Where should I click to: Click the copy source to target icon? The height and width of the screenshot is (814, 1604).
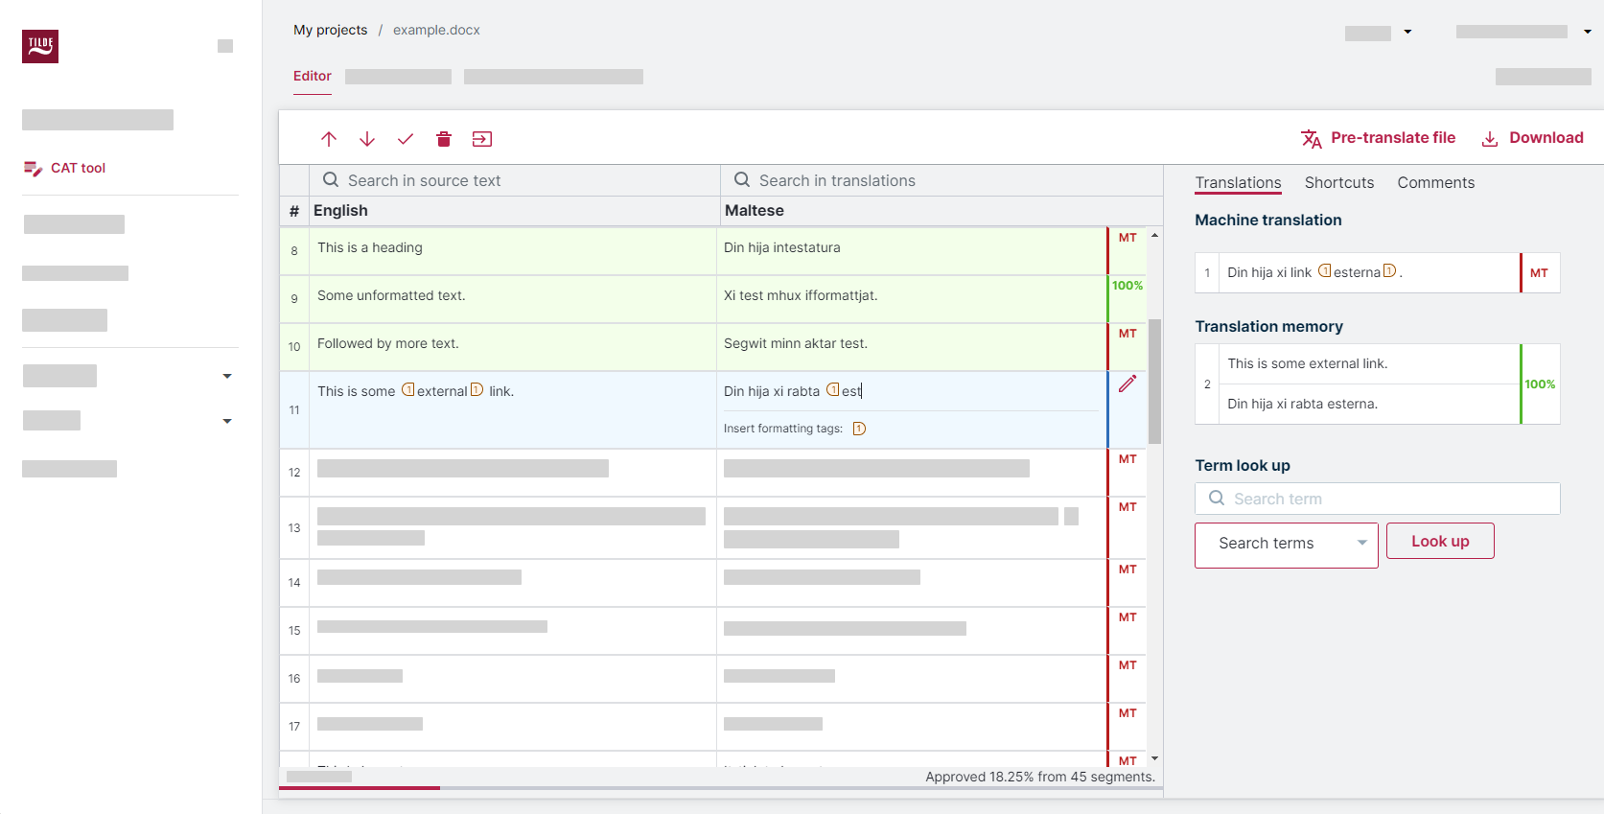point(482,139)
